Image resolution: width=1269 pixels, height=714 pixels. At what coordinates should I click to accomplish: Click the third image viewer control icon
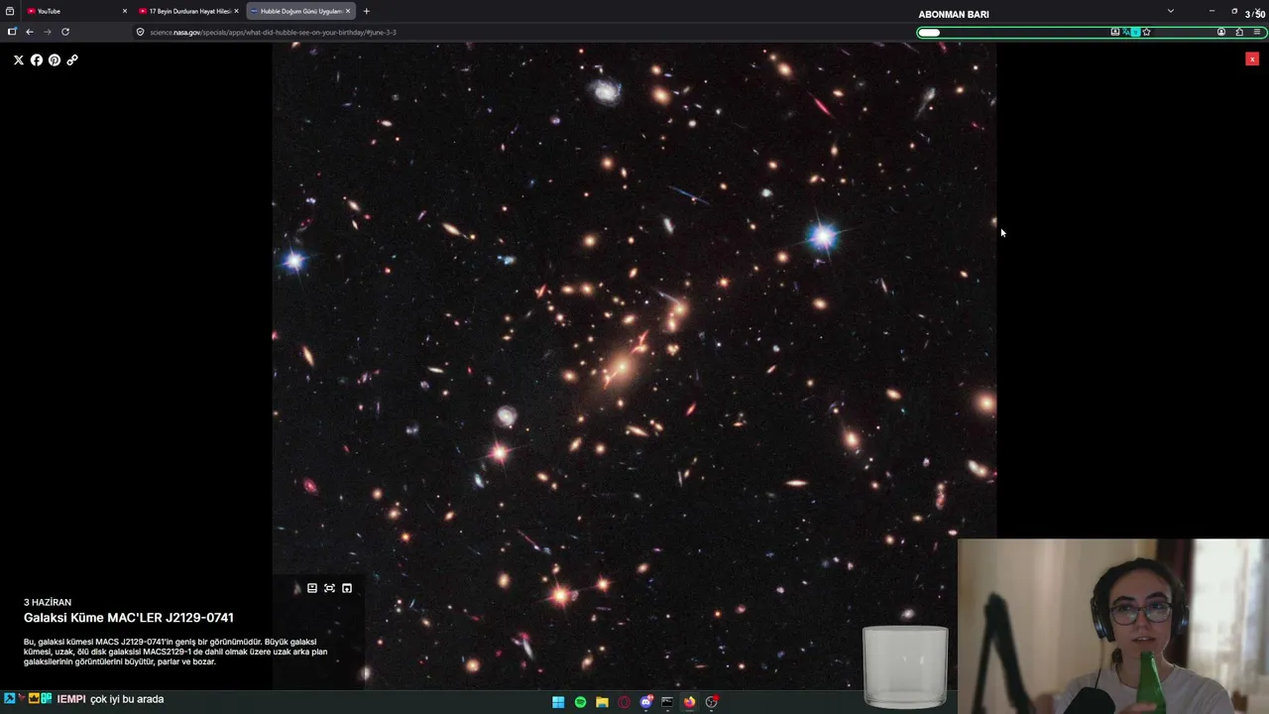(x=347, y=588)
